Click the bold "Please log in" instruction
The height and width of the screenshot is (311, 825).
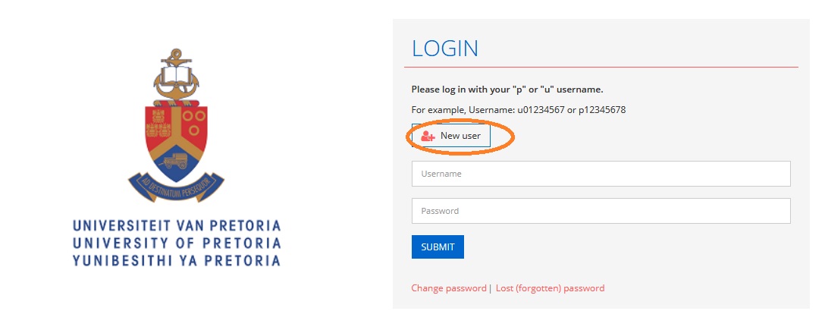click(x=507, y=90)
